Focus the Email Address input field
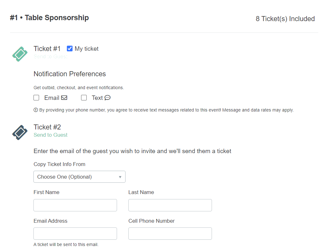Image resolution: width=328 pixels, height=252 pixels. (75, 234)
